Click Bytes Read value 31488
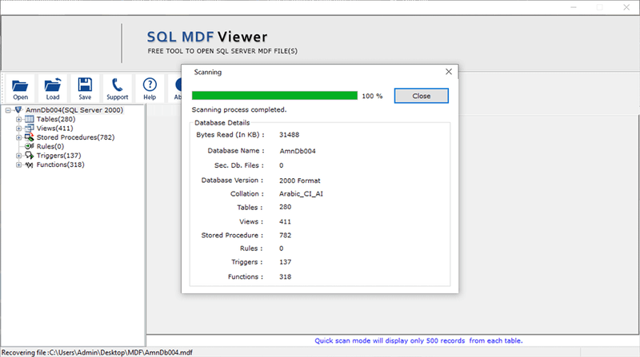 [x=289, y=134]
